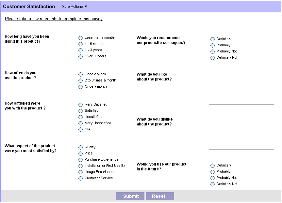Open the More Actions dropdown menu

pyautogui.click(x=75, y=7)
